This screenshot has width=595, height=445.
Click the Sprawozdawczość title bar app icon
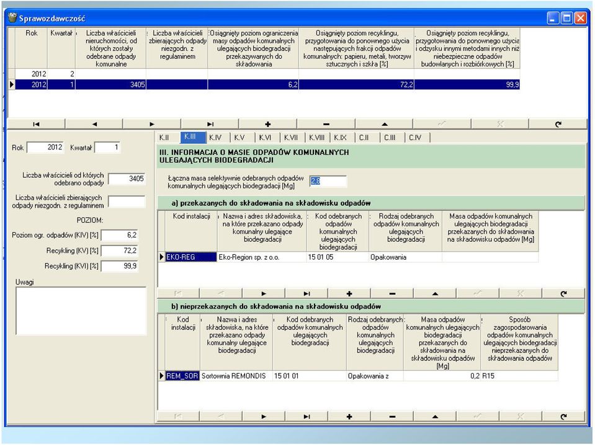coord(12,18)
